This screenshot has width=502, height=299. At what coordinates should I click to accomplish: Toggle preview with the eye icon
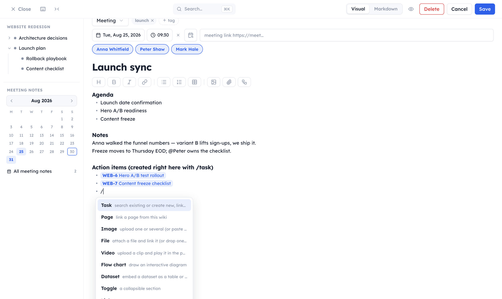coord(411,9)
